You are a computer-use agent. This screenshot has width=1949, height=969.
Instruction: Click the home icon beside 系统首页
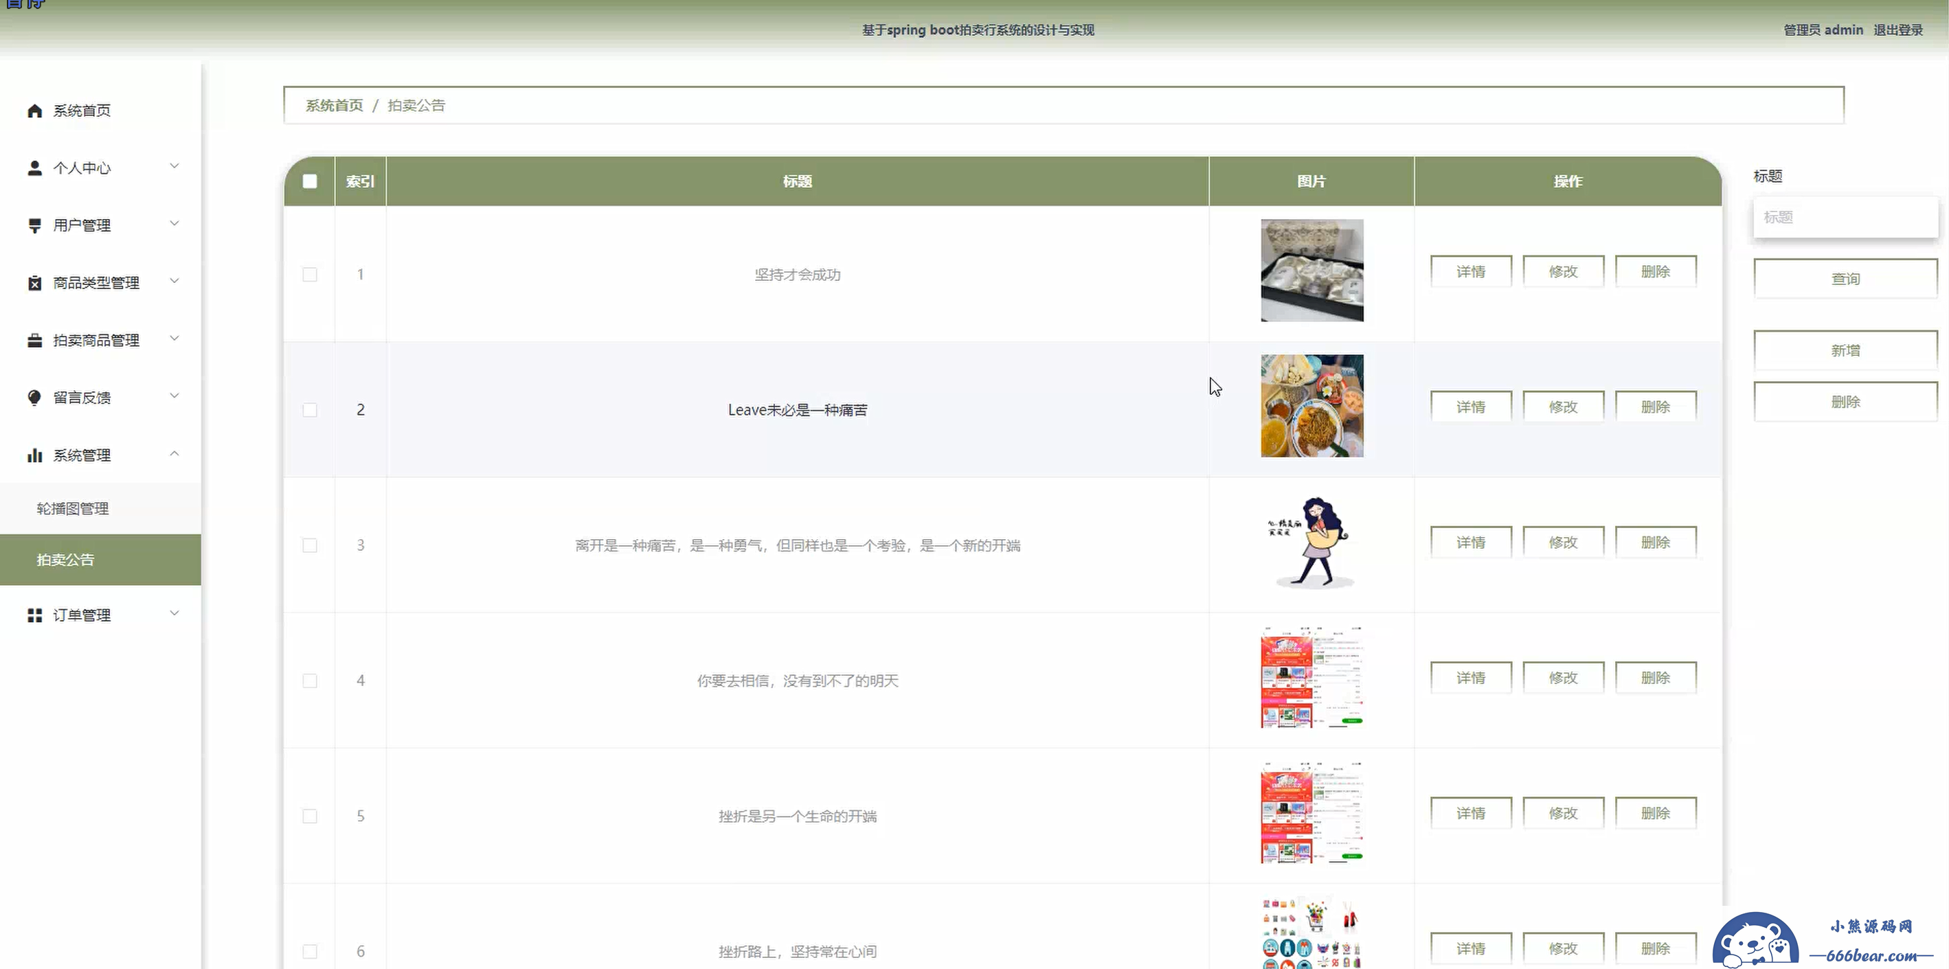pyautogui.click(x=34, y=111)
